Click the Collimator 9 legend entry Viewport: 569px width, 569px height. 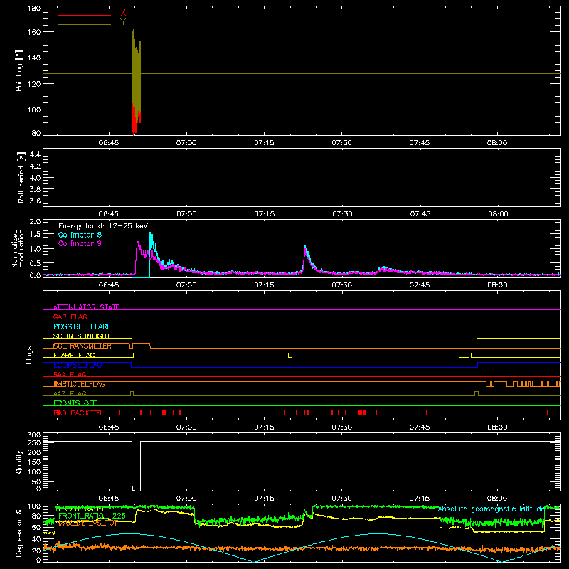[80, 243]
